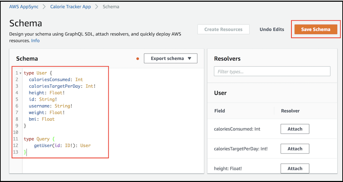
Task: Attach resolver to caloriesTargetPerDay field
Action: tap(295, 149)
